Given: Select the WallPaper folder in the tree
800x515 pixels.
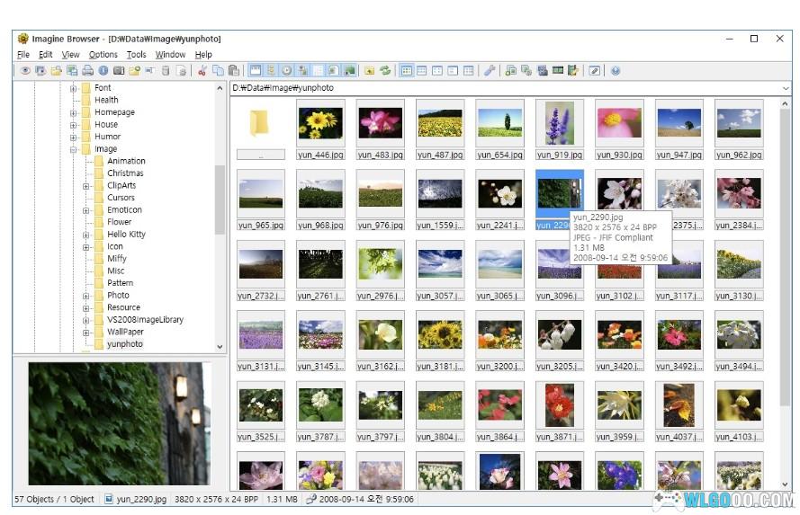Looking at the screenshot, I should pyautogui.click(x=124, y=332).
